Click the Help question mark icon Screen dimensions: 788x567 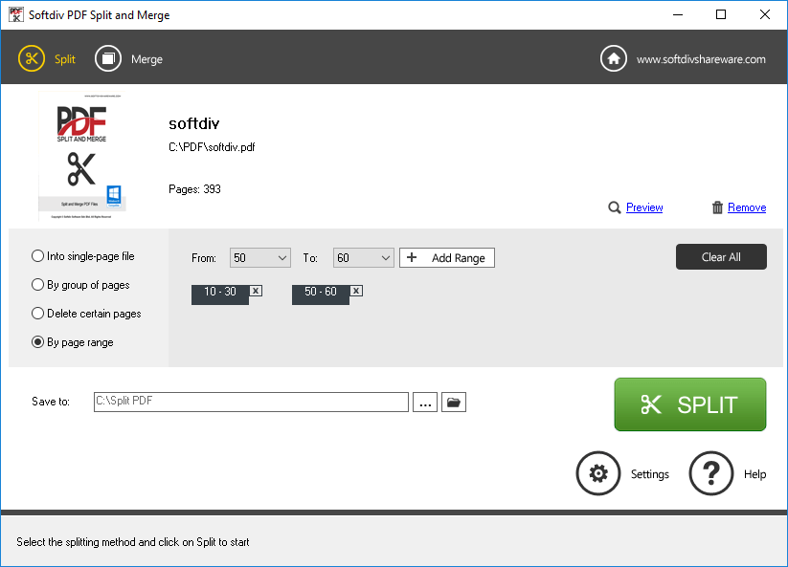point(711,473)
